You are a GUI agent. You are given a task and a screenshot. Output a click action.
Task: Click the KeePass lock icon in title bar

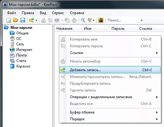click(5, 5)
